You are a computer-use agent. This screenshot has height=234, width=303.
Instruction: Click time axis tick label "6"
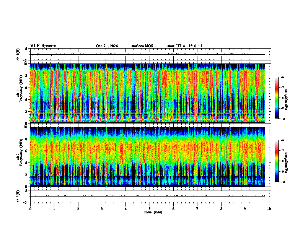[x=174, y=209]
